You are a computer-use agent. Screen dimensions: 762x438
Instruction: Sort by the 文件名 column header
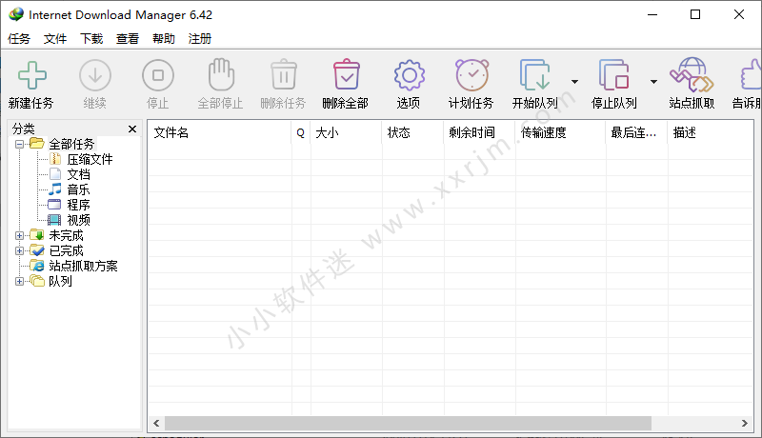(x=219, y=132)
